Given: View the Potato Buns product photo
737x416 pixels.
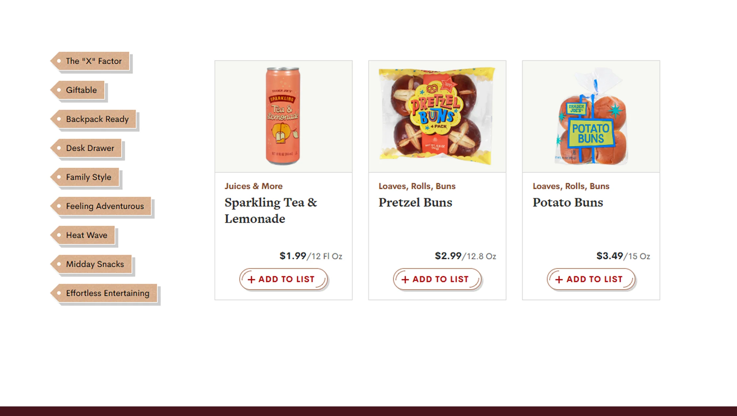Looking at the screenshot, I should pos(591,116).
